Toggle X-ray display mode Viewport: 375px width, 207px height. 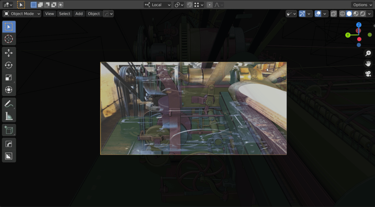click(334, 14)
